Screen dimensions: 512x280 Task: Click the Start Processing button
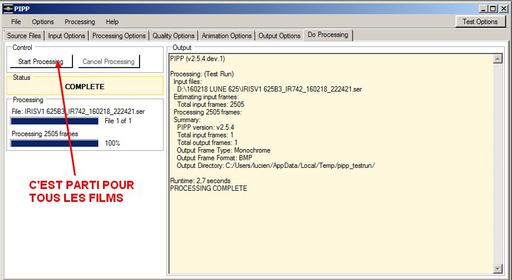pos(41,62)
